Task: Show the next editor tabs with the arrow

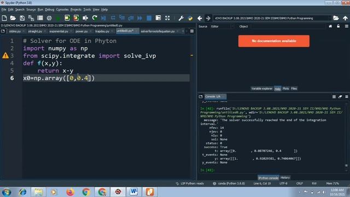Action: click(186, 31)
